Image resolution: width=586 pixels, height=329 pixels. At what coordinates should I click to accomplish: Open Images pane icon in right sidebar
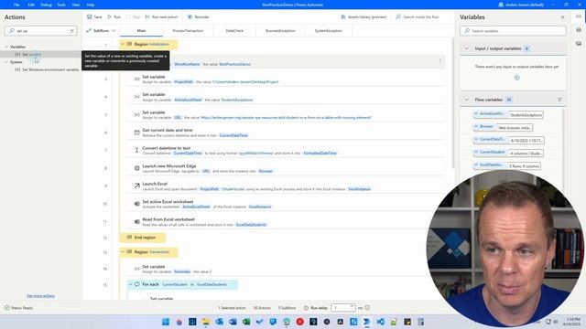pyautogui.click(x=579, y=44)
